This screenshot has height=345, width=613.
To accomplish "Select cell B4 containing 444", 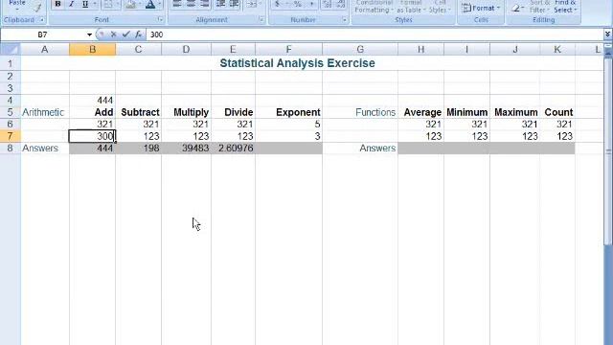I will pos(92,101).
